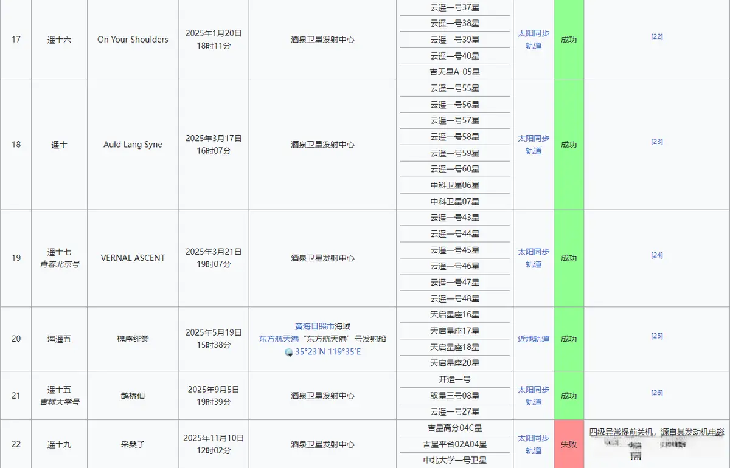Open 太阳同步轨道 link for the Auld Lang Syne launch
This screenshot has width=730, height=468.
tap(534, 145)
